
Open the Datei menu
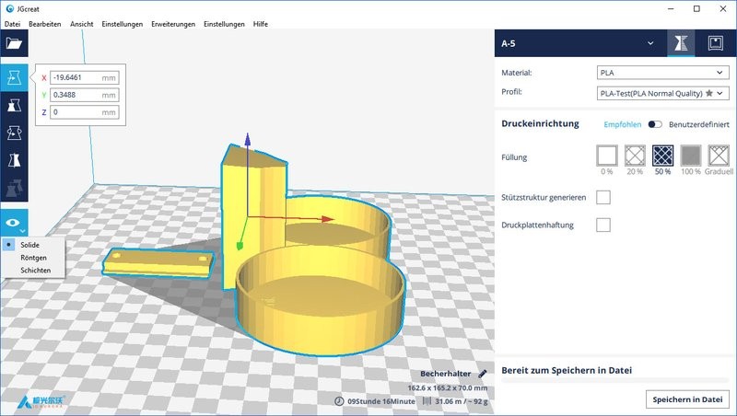pos(12,22)
